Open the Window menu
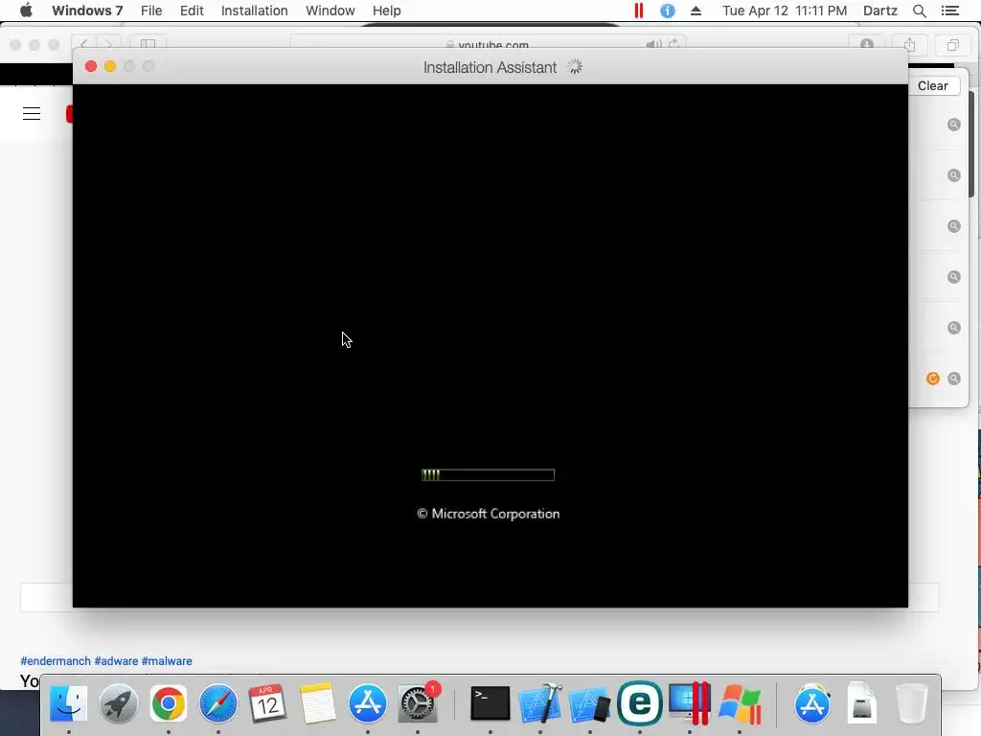 coord(330,11)
